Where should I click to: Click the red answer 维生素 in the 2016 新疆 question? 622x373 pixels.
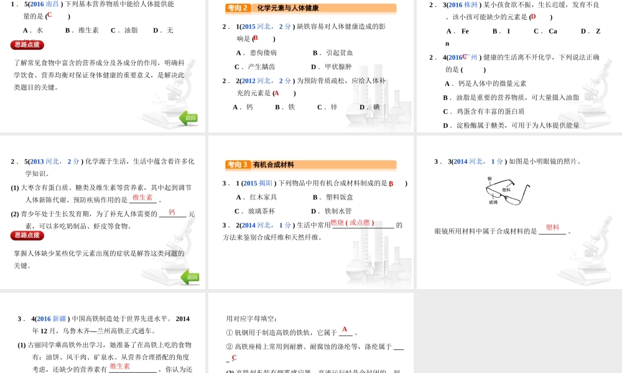(x=120, y=366)
